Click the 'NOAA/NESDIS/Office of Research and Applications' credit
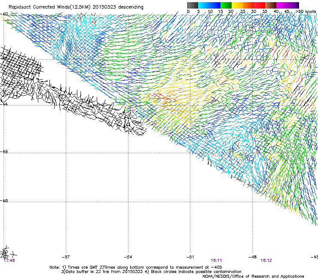The height and width of the screenshot is (279, 318). coord(253,276)
